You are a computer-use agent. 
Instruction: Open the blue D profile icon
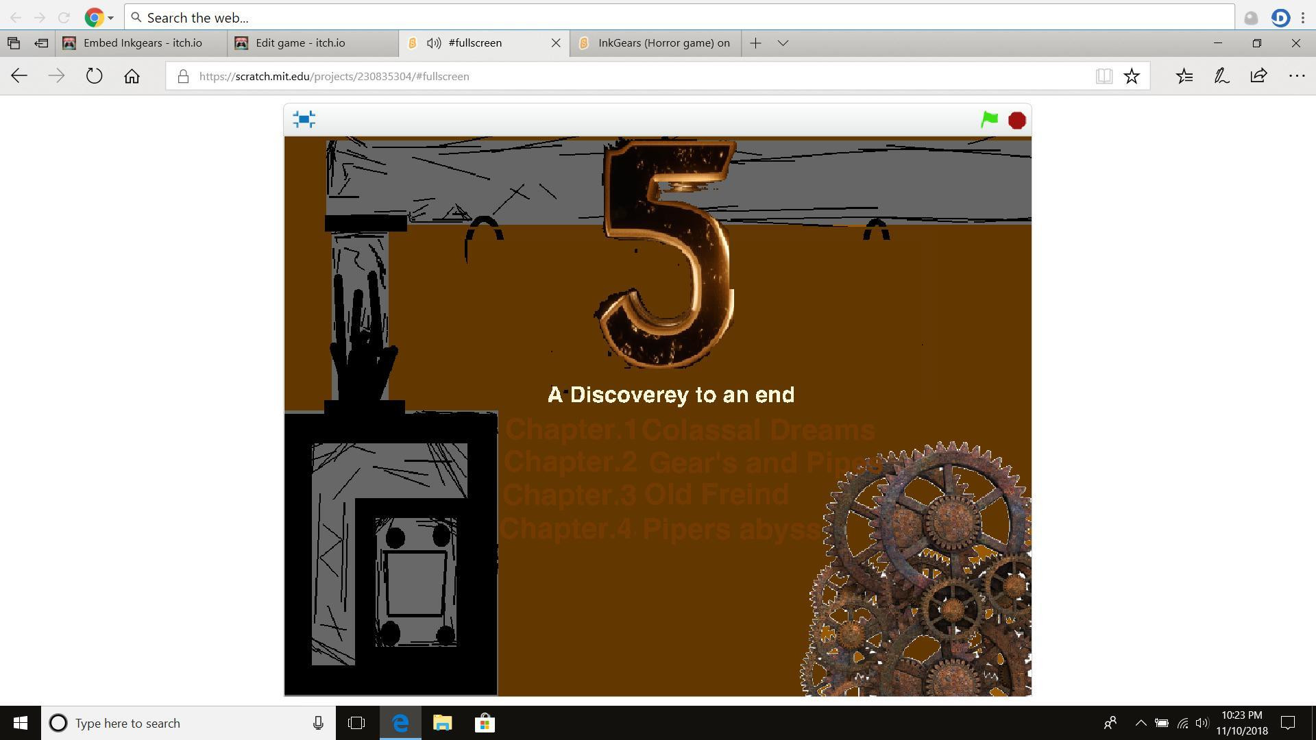1280,18
